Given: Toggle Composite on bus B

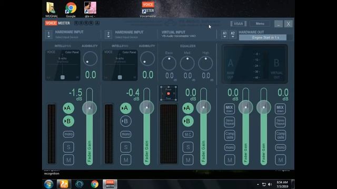Looking at the screenshot, I should (280, 135).
